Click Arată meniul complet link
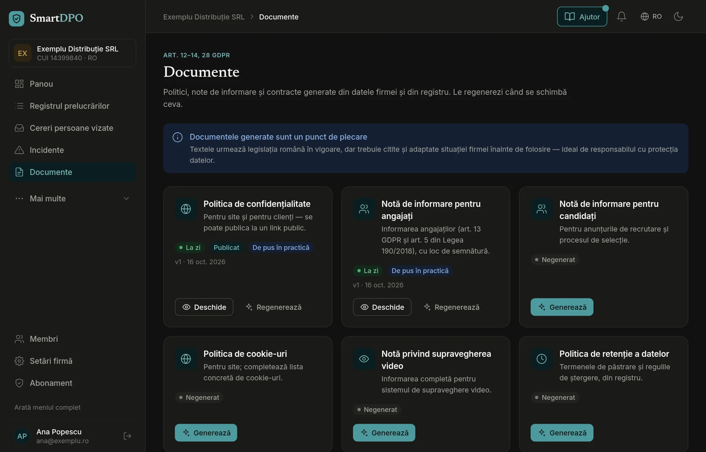 pyautogui.click(x=47, y=407)
